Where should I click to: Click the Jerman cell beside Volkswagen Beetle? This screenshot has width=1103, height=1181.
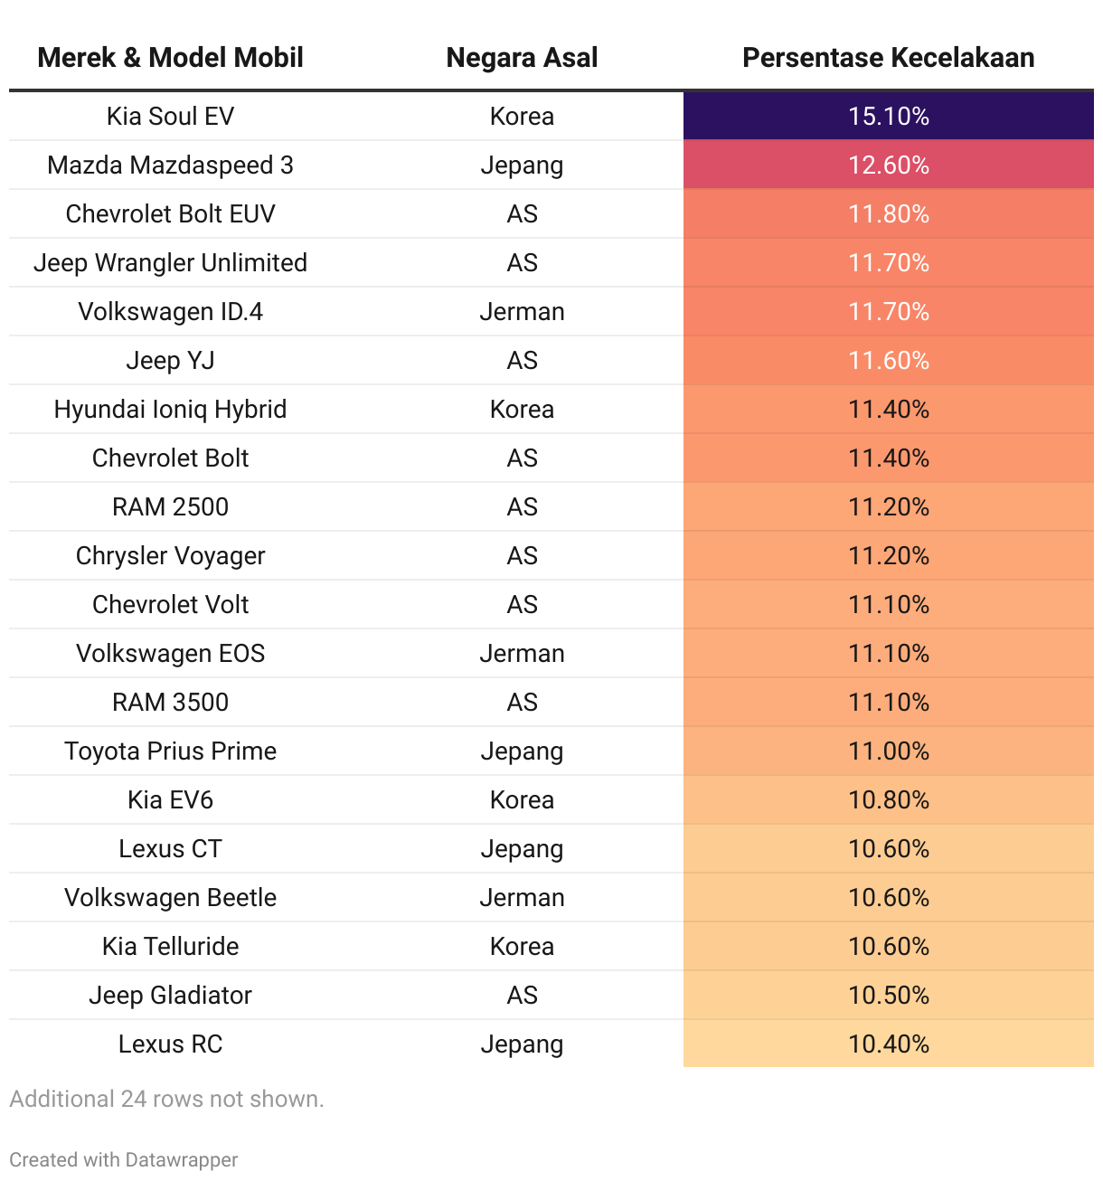[x=522, y=898]
